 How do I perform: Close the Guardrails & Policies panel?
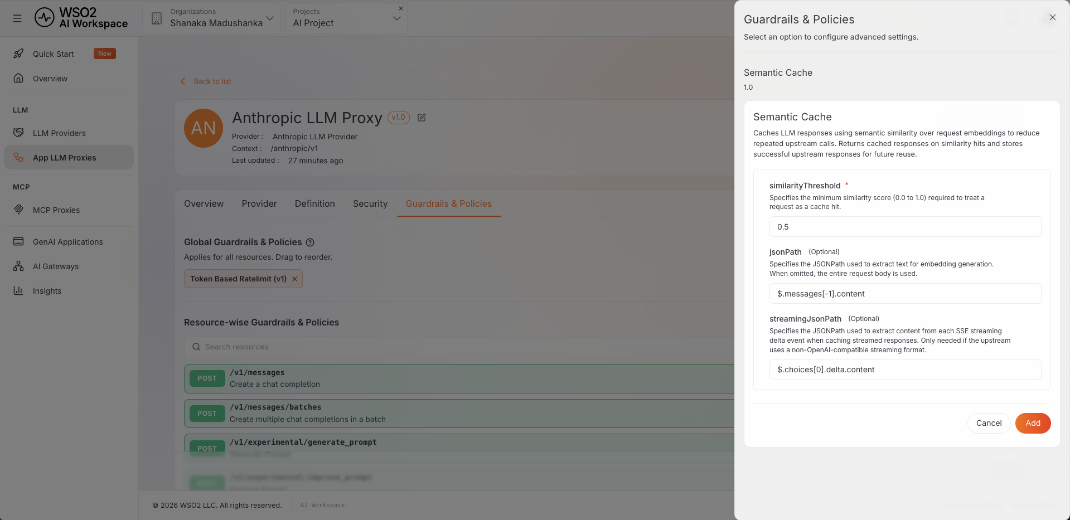[1052, 17]
